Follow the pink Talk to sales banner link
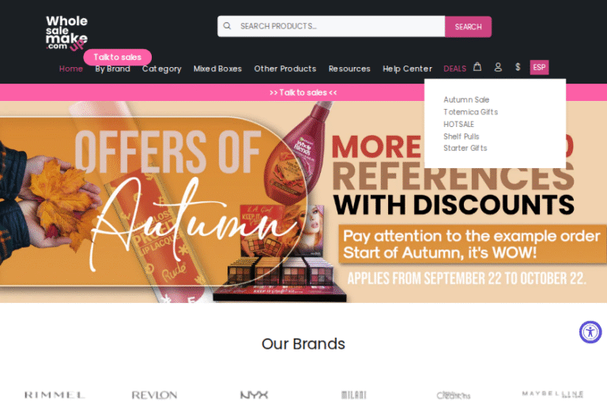This screenshot has width=607, height=404. point(303,92)
